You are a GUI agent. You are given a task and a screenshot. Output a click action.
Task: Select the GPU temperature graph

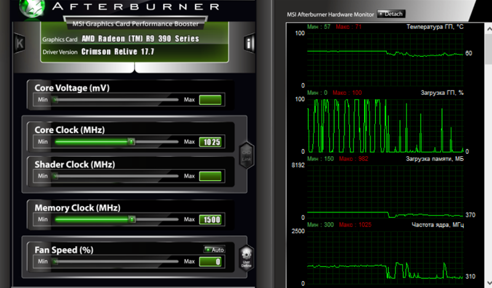click(x=385, y=58)
